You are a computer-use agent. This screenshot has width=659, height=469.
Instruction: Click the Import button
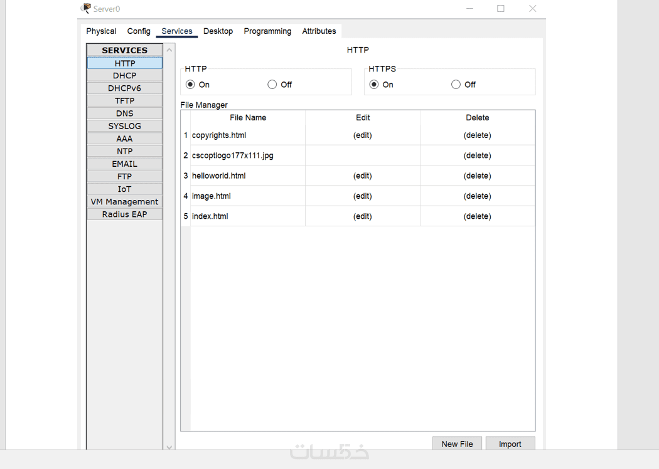point(510,444)
